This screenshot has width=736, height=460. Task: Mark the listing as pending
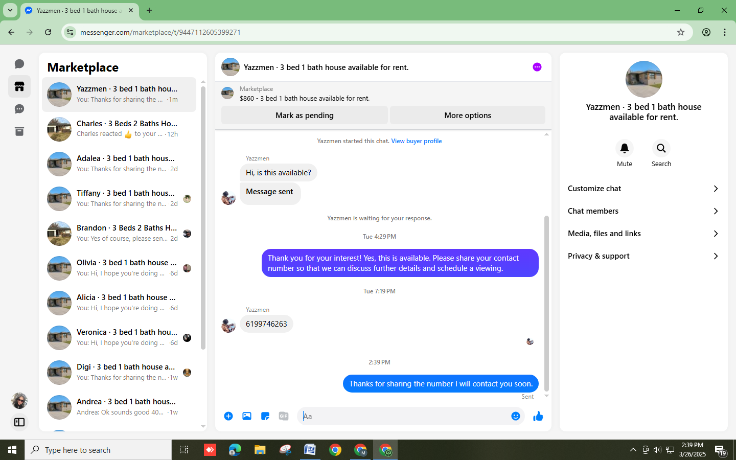[x=305, y=115]
